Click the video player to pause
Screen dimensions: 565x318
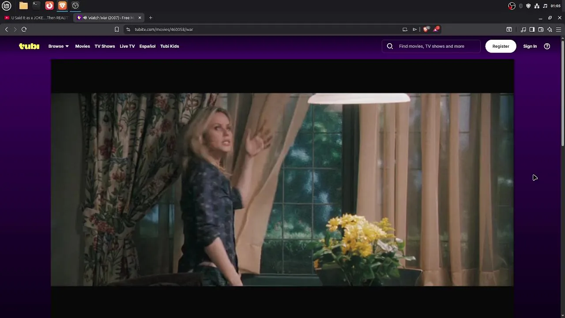[282, 189]
